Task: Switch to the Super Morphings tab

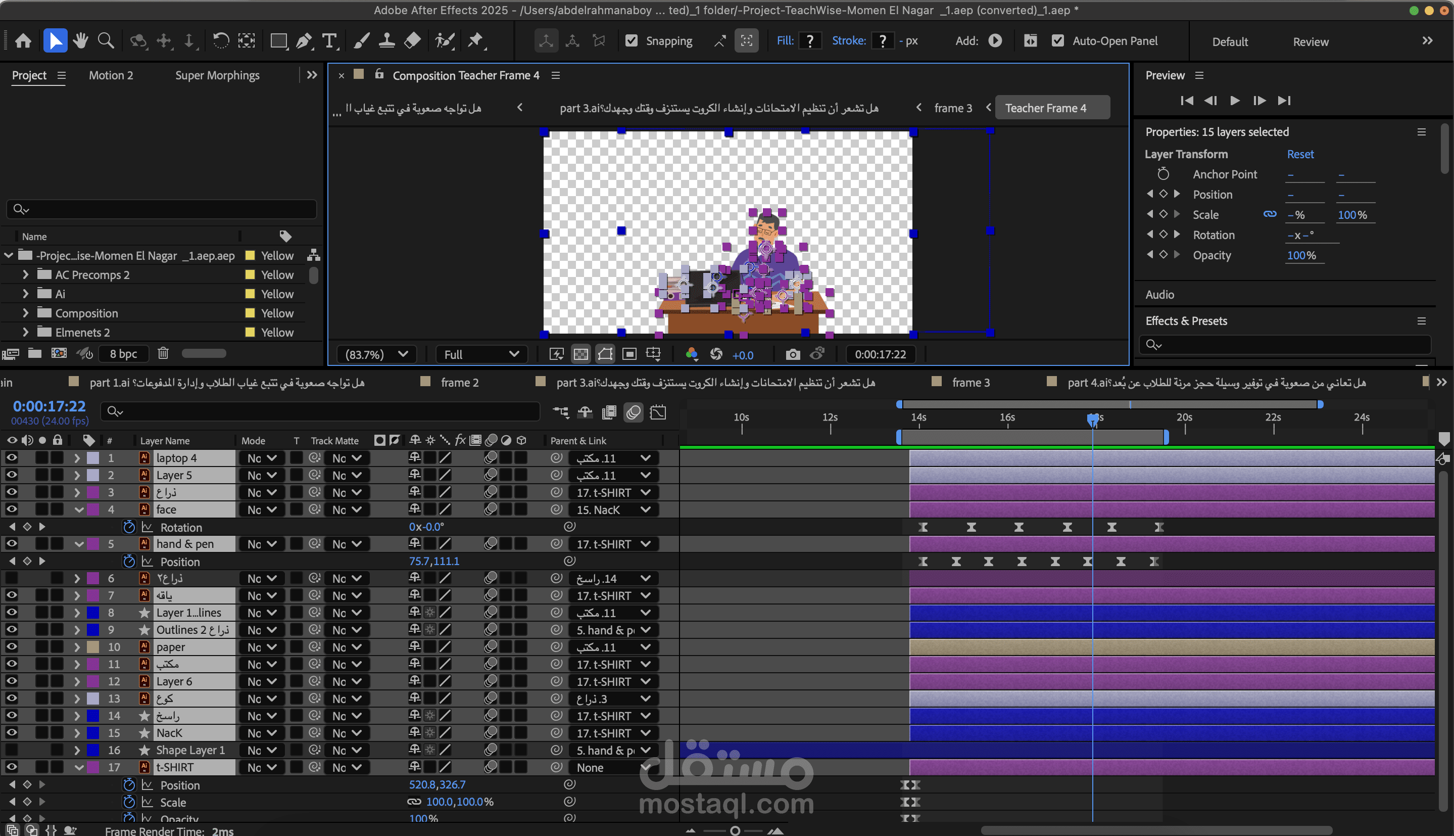Action: click(217, 75)
